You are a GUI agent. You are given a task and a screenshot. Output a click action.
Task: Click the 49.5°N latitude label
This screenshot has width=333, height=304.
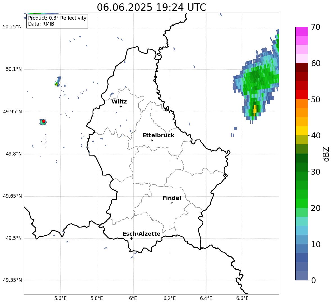point(14,238)
